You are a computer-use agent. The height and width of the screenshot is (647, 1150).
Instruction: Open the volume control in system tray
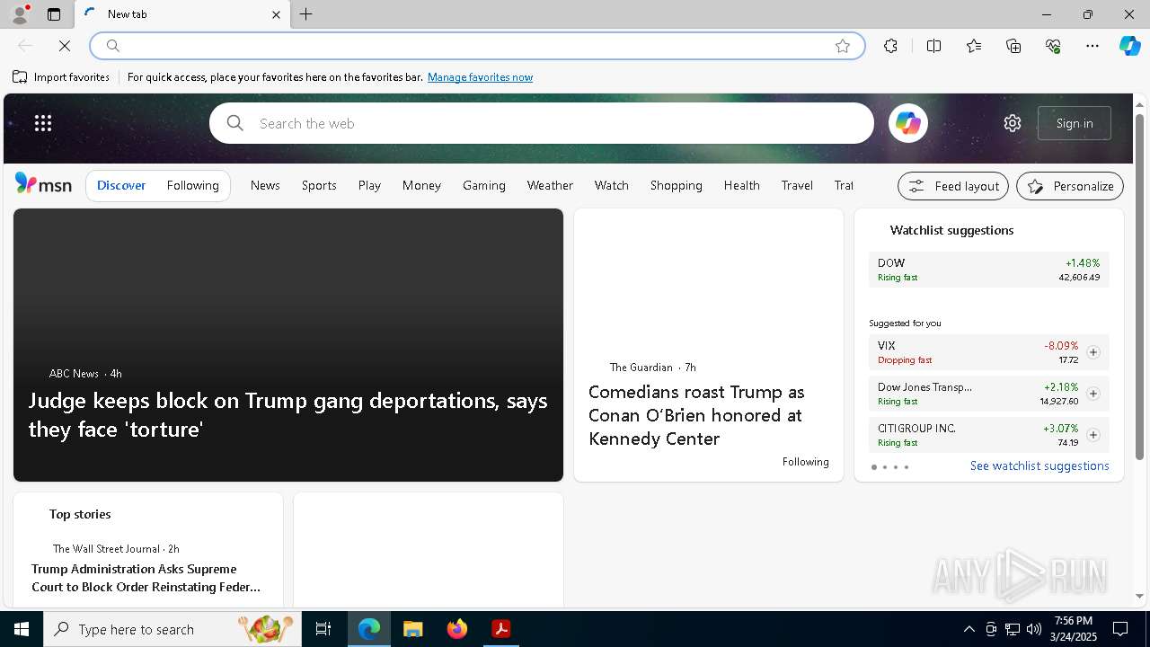tap(1034, 629)
